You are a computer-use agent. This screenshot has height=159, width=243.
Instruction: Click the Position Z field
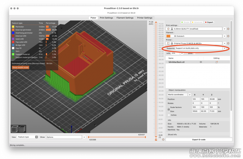click(x=213, y=99)
